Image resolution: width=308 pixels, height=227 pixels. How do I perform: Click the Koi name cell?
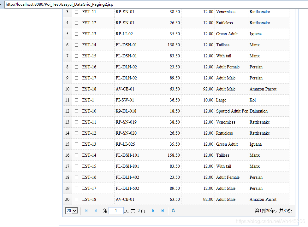click(x=269, y=100)
